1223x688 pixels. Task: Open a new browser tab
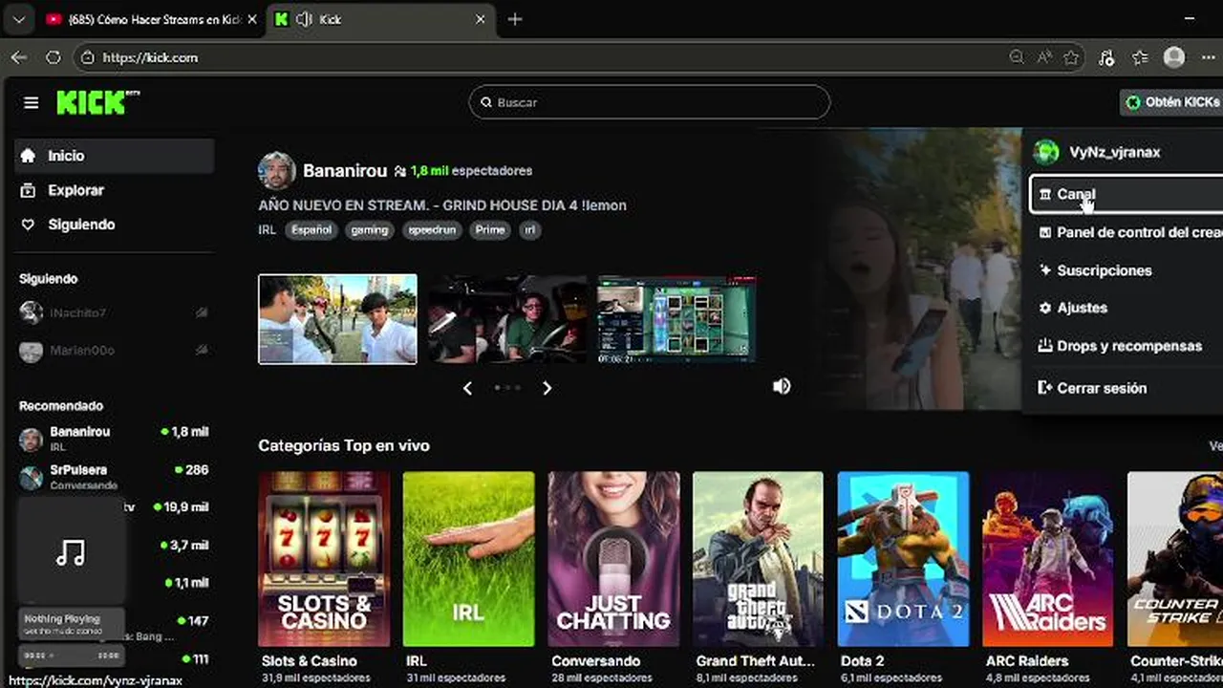tap(515, 19)
